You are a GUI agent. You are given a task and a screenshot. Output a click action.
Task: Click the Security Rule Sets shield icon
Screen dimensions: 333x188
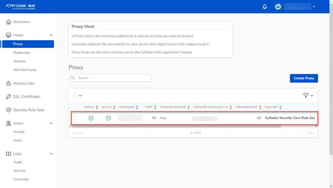coord(8,110)
